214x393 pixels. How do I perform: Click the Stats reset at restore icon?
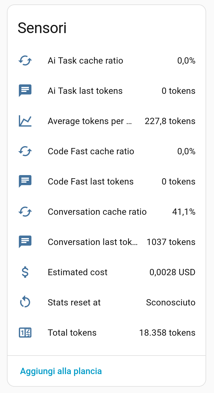click(25, 302)
